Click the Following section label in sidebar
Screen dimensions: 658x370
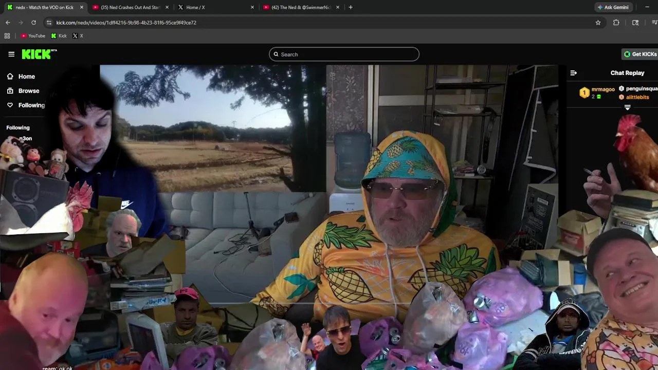(18, 127)
